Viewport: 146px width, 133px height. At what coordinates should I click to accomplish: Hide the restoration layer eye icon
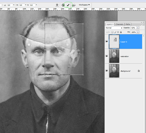[x=107, y=56]
